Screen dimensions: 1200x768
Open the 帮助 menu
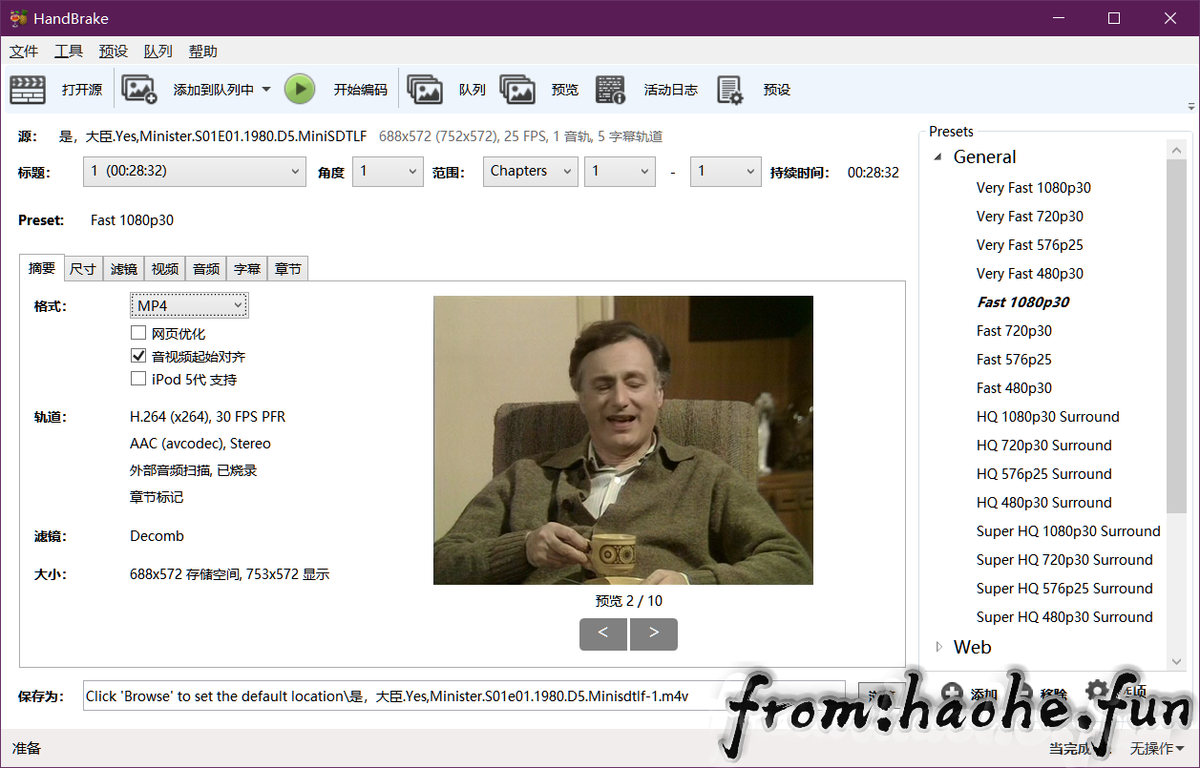coord(203,52)
